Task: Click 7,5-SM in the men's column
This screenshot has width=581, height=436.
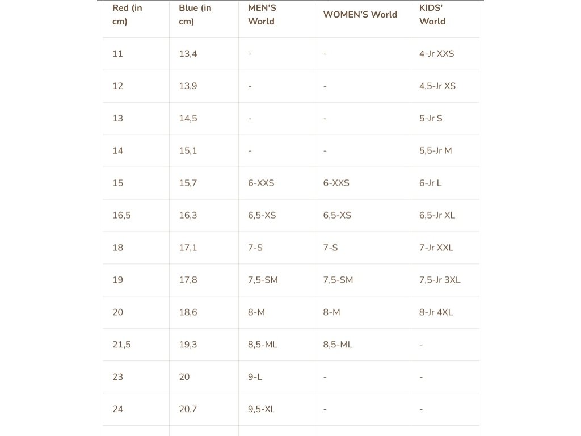Action: pyautogui.click(x=263, y=280)
